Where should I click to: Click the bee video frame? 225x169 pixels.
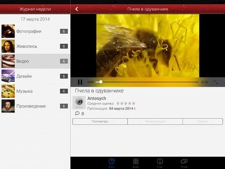click(x=148, y=46)
